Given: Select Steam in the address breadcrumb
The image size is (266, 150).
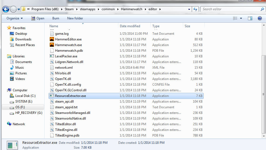Looking at the screenshot, I should (x=69, y=9).
